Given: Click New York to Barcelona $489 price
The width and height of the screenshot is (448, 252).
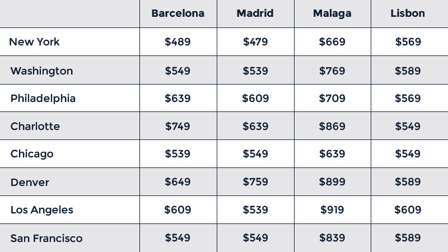Looking at the screenshot, I should pyautogui.click(x=178, y=42).
